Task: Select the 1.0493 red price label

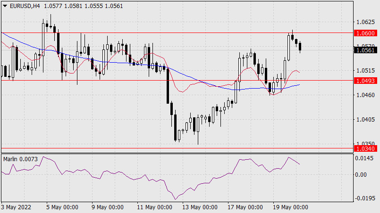Action: (365, 81)
